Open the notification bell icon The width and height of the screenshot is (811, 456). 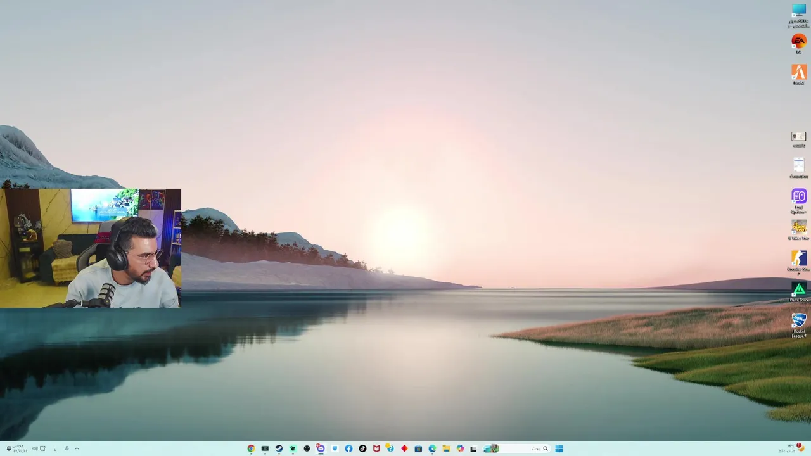coord(9,448)
